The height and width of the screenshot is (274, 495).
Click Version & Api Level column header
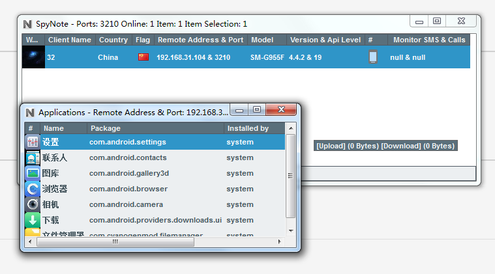325,40
